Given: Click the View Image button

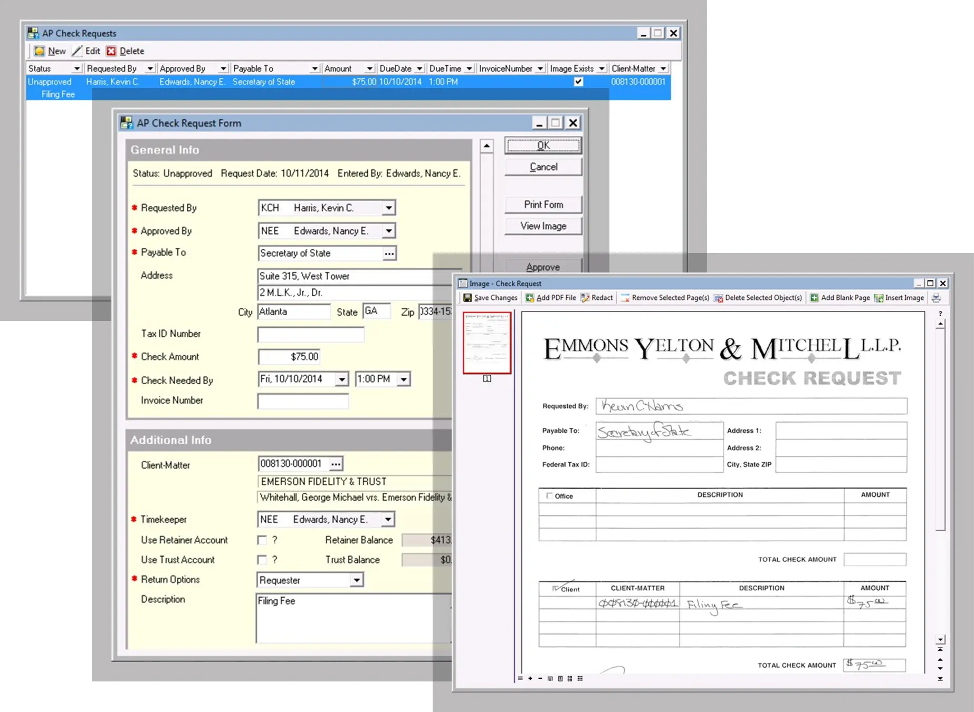Looking at the screenshot, I should coord(543,226).
